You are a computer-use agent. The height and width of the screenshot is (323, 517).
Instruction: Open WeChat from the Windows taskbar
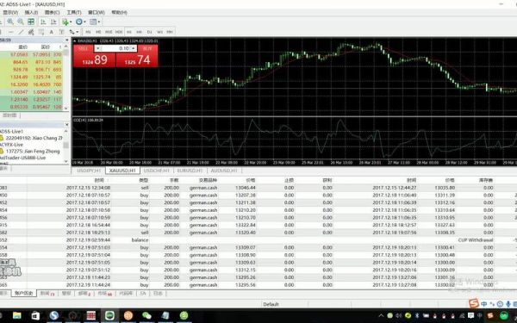146,315
